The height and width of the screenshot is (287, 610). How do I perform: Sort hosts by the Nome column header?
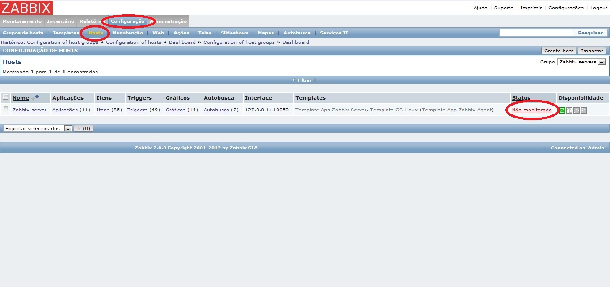[21, 98]
